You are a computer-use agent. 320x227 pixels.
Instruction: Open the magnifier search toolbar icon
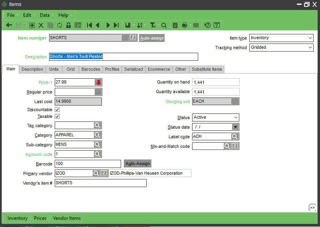pos(164,25)
